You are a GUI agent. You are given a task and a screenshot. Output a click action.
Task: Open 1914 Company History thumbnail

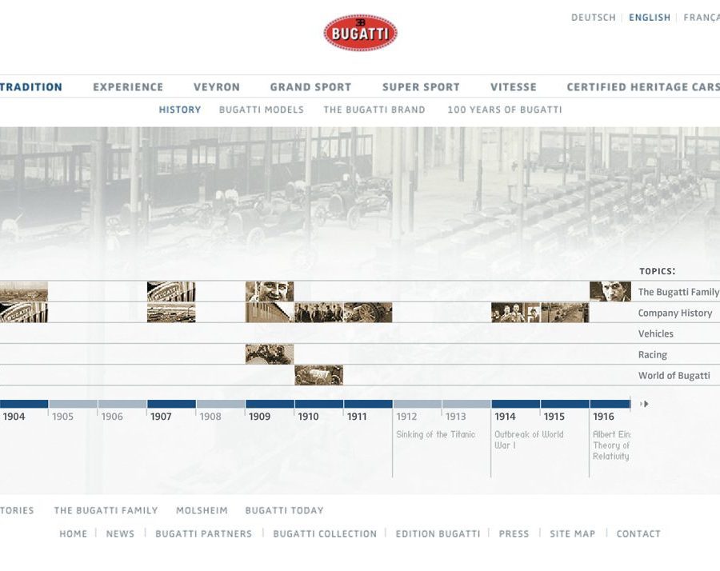point(516,313)
